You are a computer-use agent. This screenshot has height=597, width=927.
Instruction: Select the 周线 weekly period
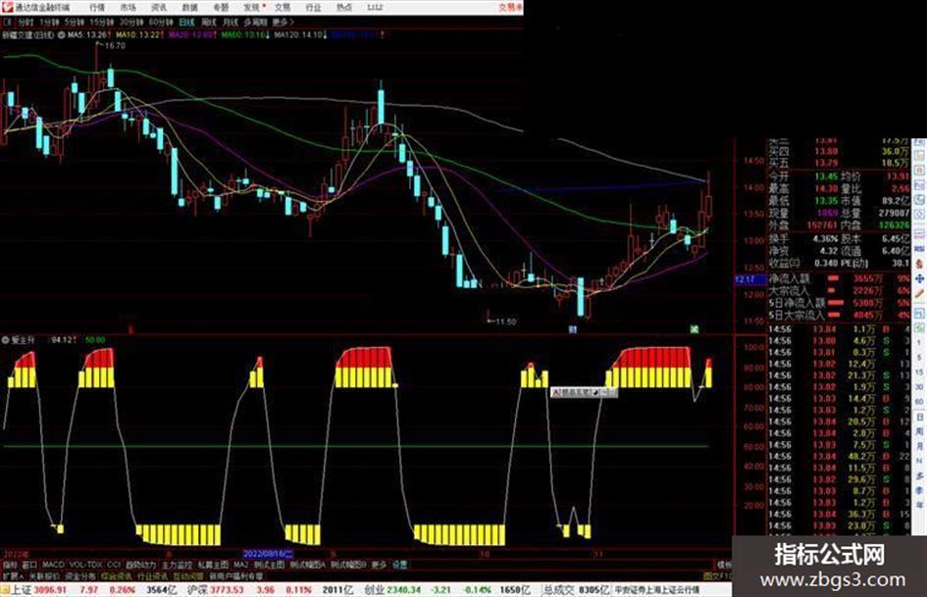coord(209,22)
